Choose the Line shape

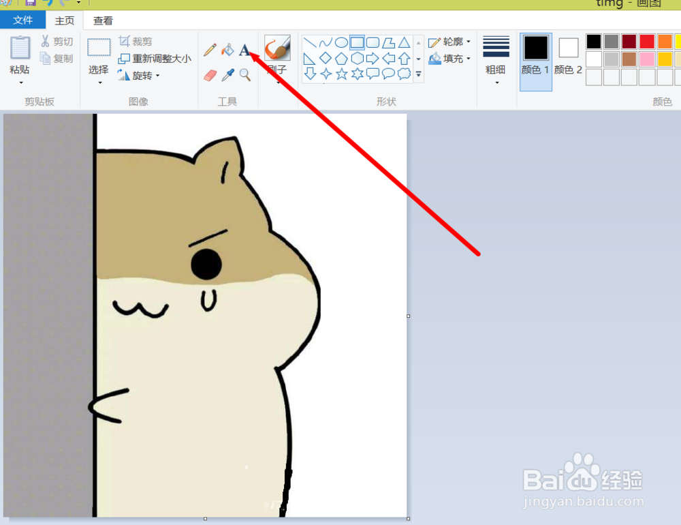pos(310,43)
